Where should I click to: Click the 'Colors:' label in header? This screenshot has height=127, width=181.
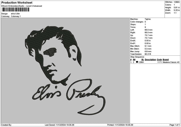tap(168, 5)
